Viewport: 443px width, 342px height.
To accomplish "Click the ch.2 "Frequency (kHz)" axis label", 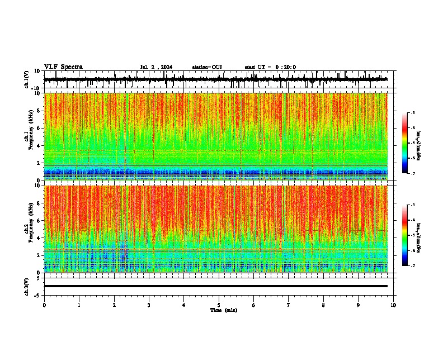I will [31, 222].
